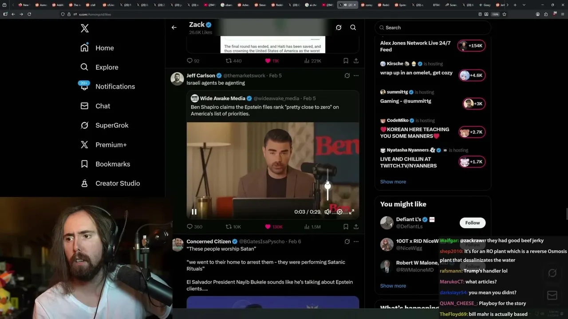Screen dimensions: 568x319
Task: Click the X logo in the sidebar
Action: point(85,28)
